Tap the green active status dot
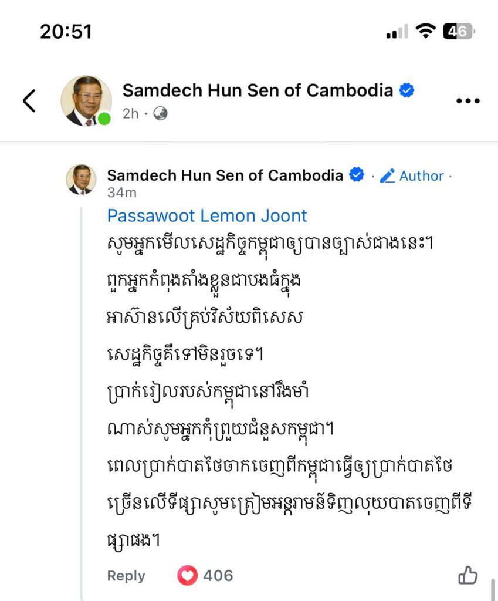 [x=104, y=119]
